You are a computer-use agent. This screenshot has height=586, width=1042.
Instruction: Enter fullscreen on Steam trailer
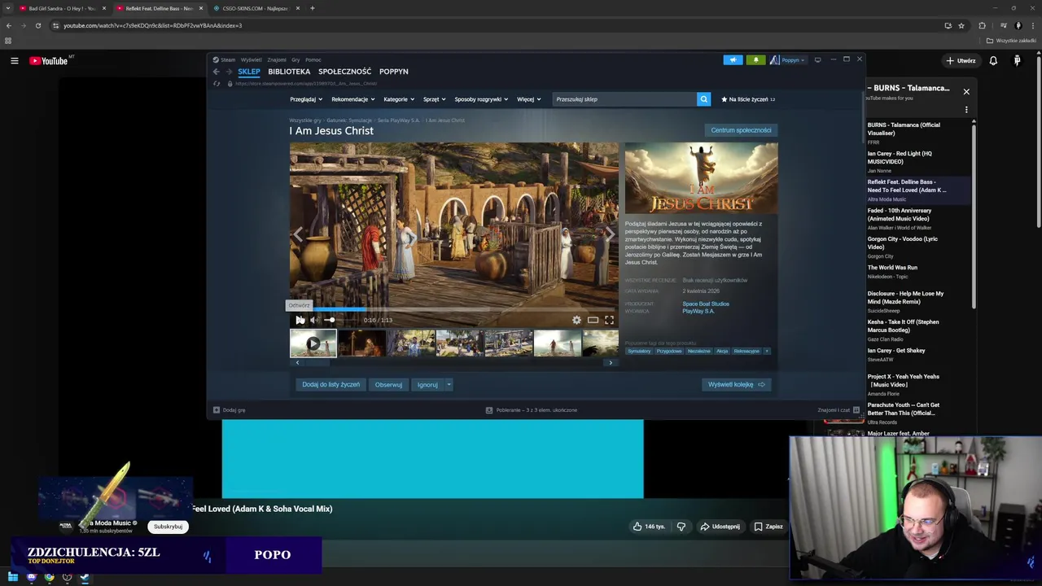(x=609, y=320)
